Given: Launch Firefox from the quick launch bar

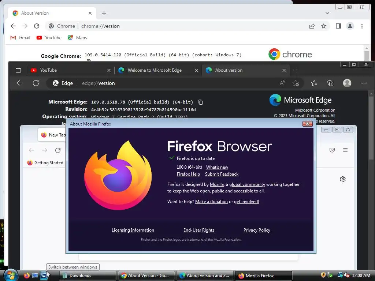Looking at the screenshot, I should (x=26, y=276).
